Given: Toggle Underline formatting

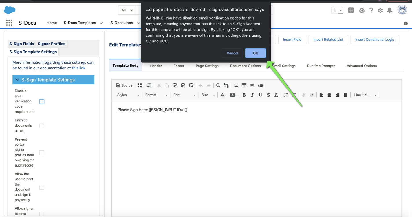Looking at the screenshot, I should [x=260, y=95].
